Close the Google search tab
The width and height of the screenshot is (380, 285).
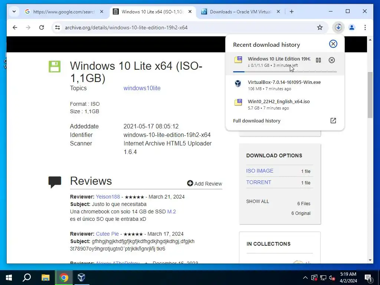point(102,12)
